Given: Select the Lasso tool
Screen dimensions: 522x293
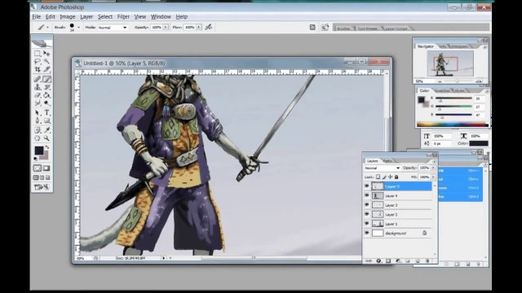Looking at the screenshot, I should pos(38,62).
